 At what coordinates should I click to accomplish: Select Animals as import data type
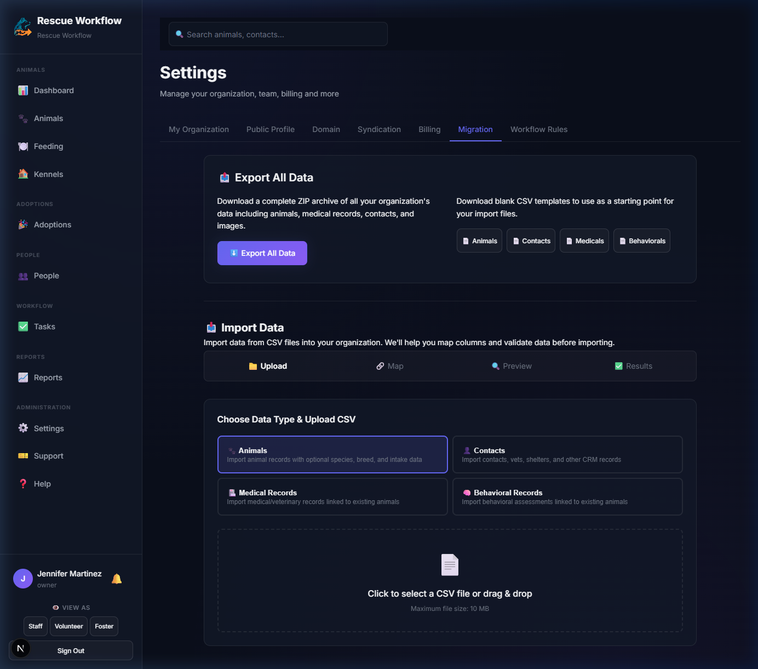tap(332, 454)
